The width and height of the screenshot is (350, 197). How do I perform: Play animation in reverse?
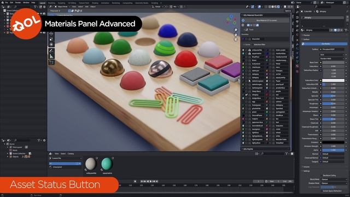(148, 181)
